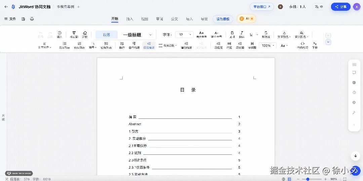
Task: Click the AI assistant button
Action: click(246, 19)
